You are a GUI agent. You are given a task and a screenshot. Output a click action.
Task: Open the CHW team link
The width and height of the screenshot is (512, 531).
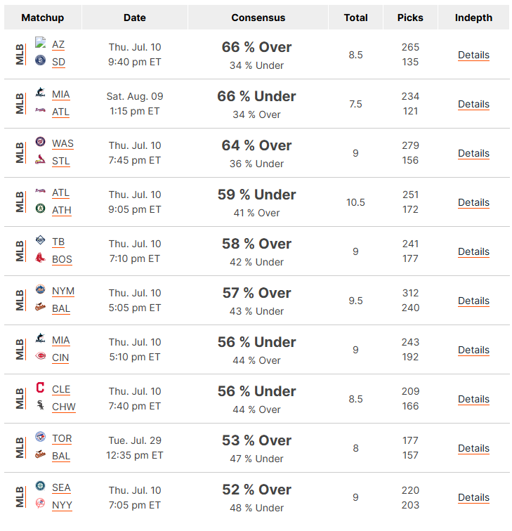64,407
